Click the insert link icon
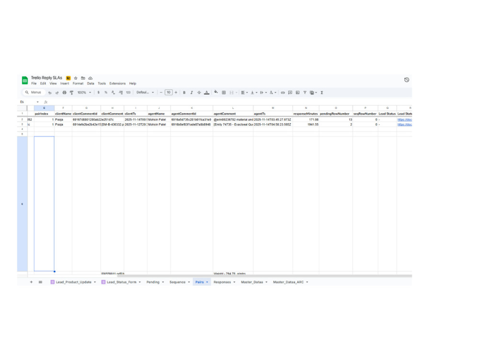This screenshot has height=360, width=479. click(283, 93)
